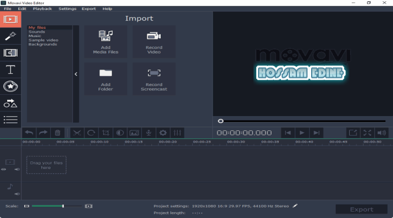Click the Record audio microphone icon
Screen dimensions: 393x218
click(148, 133)
